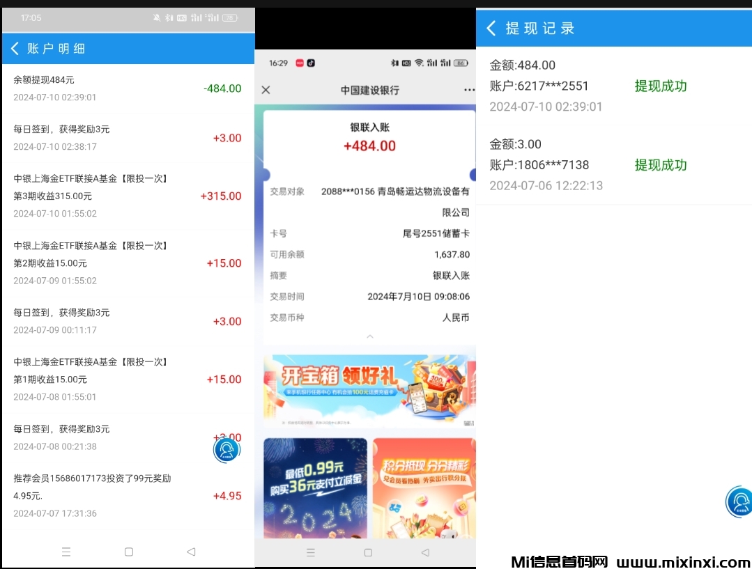Image resolution: width=752 pixels, height=569 pixels.
Task: Open customer service bubble on account details screen
Action: pos(226,449)
